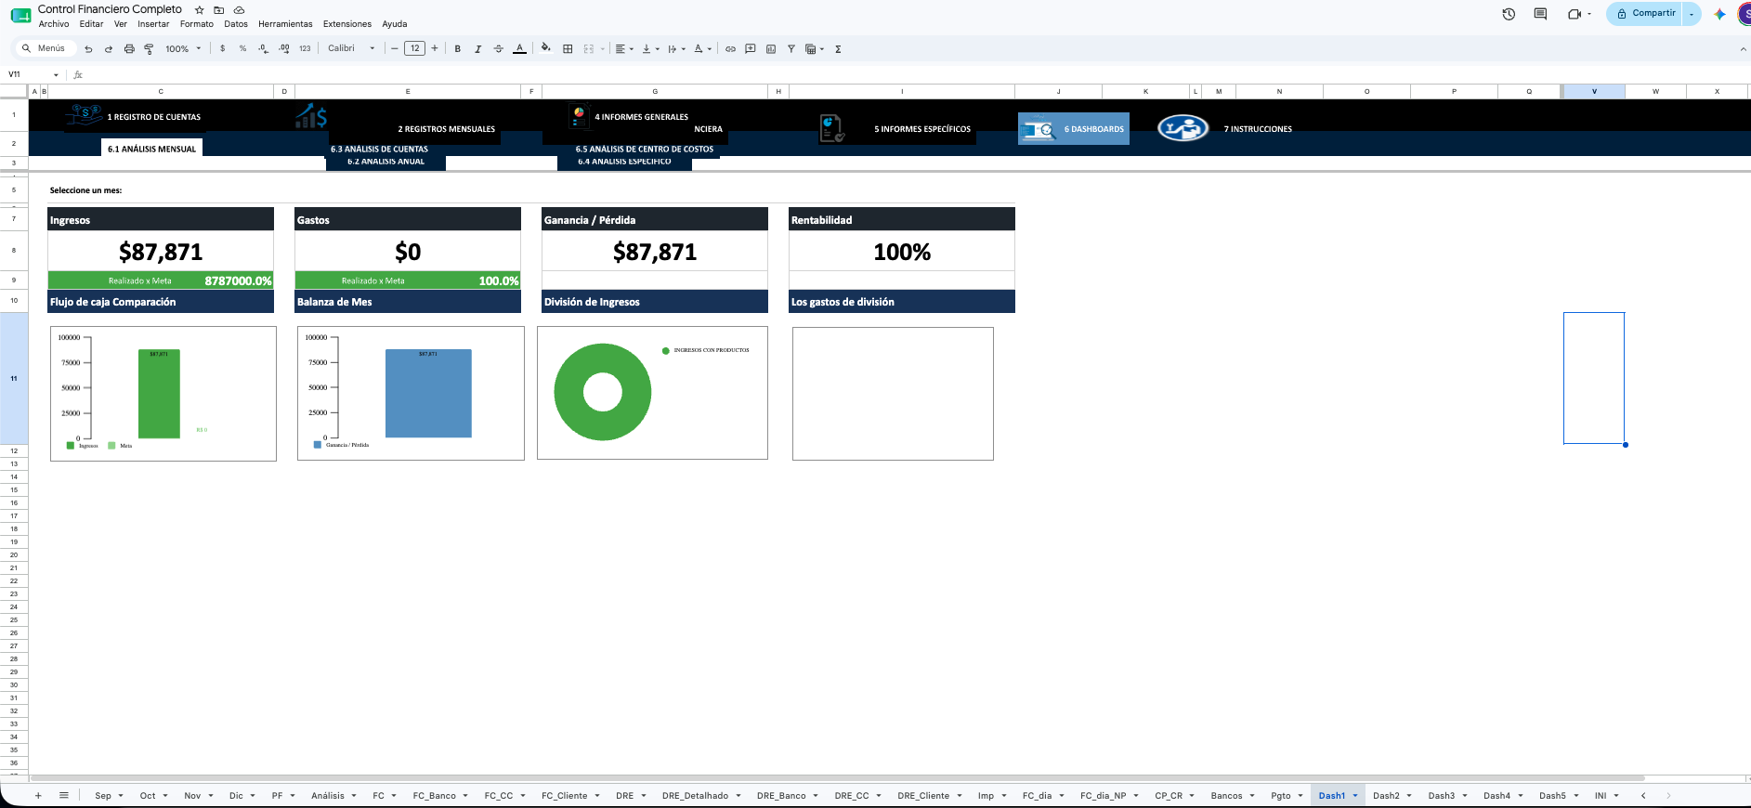Open Google Sheets home
This screenshot has width=1751, height=808.
click(x=20, y=16)
